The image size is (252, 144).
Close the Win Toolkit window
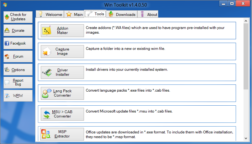click(243, 3)
